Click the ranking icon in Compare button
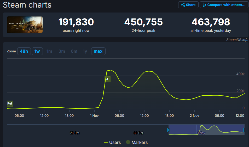This screenshot has width=249, height=147. [x=205, y=5]
